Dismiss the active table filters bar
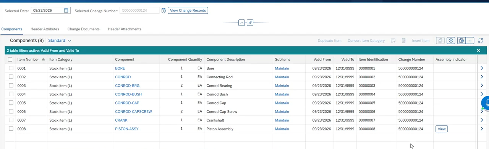The width and height of the screenshot is (489, 149). pyautogui.click(x=478, y=51)
